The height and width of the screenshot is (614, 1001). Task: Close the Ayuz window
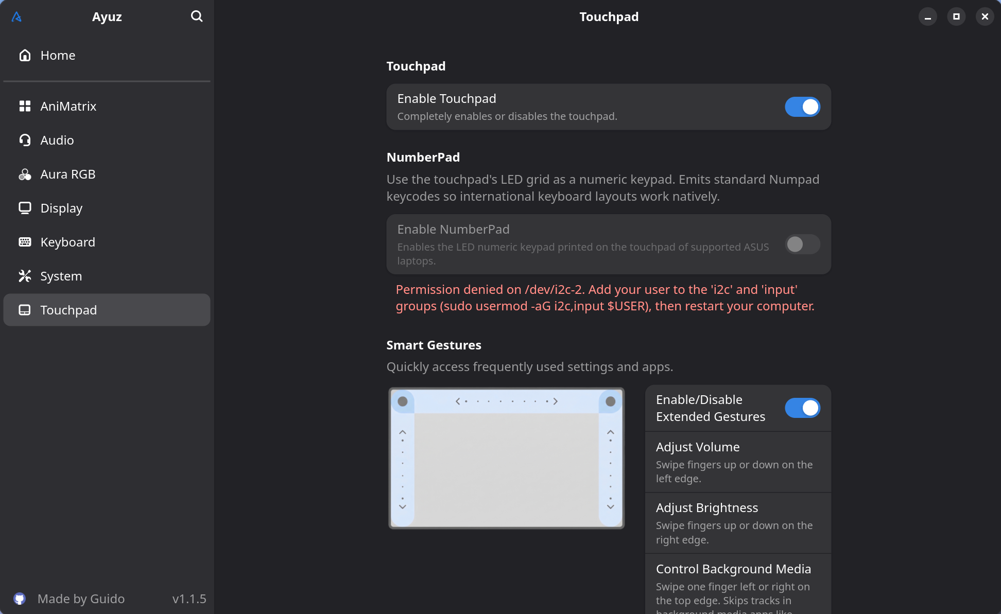(x=985, y=16)
